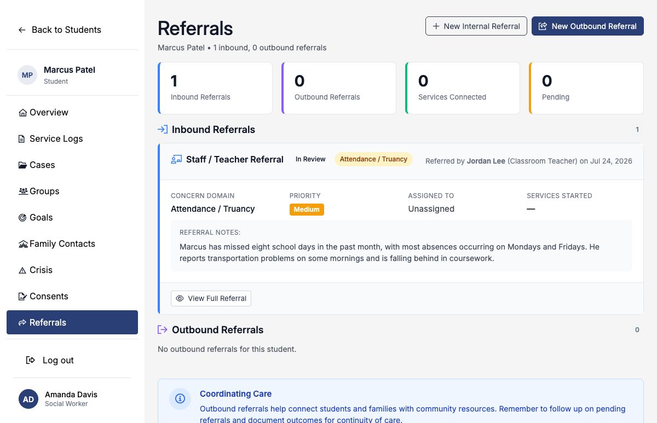Click the Outbound Referrals stat card
This screenshot has width=657, height=423.
pos(339,88)
